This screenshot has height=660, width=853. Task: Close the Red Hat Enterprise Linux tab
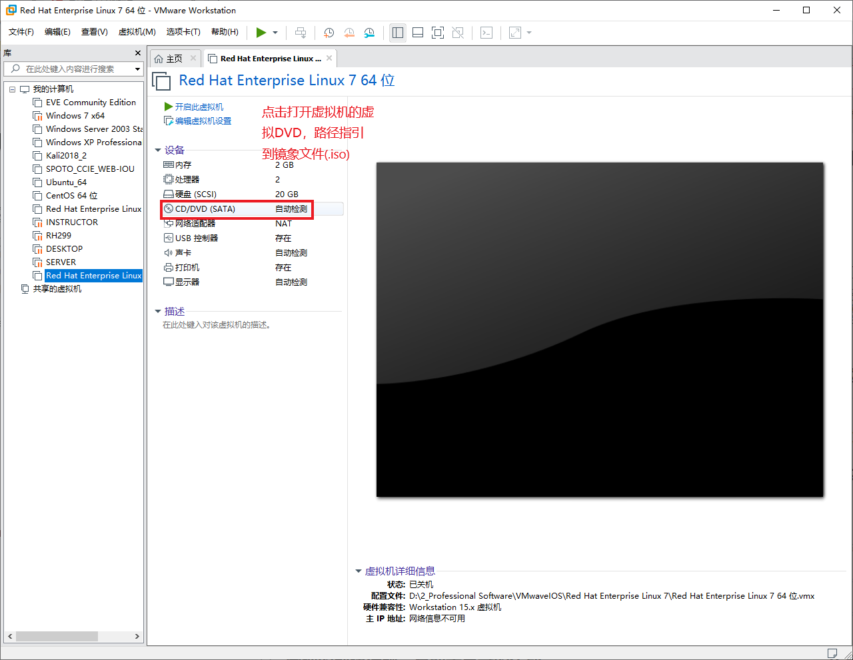329,58
